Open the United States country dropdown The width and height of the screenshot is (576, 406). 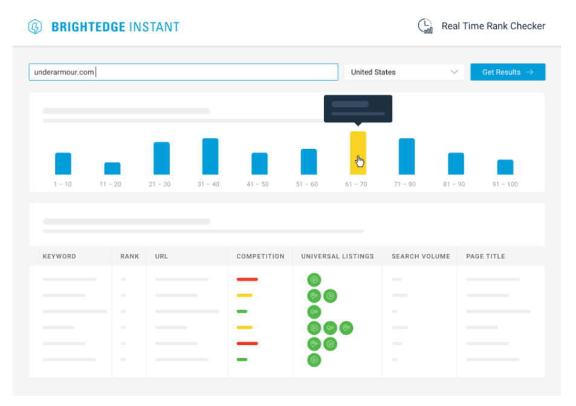[x=404, y=72]
